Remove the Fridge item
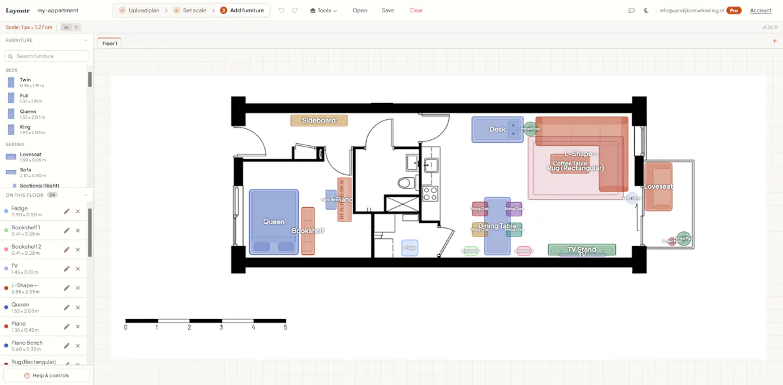 click(x=78, y=211)
